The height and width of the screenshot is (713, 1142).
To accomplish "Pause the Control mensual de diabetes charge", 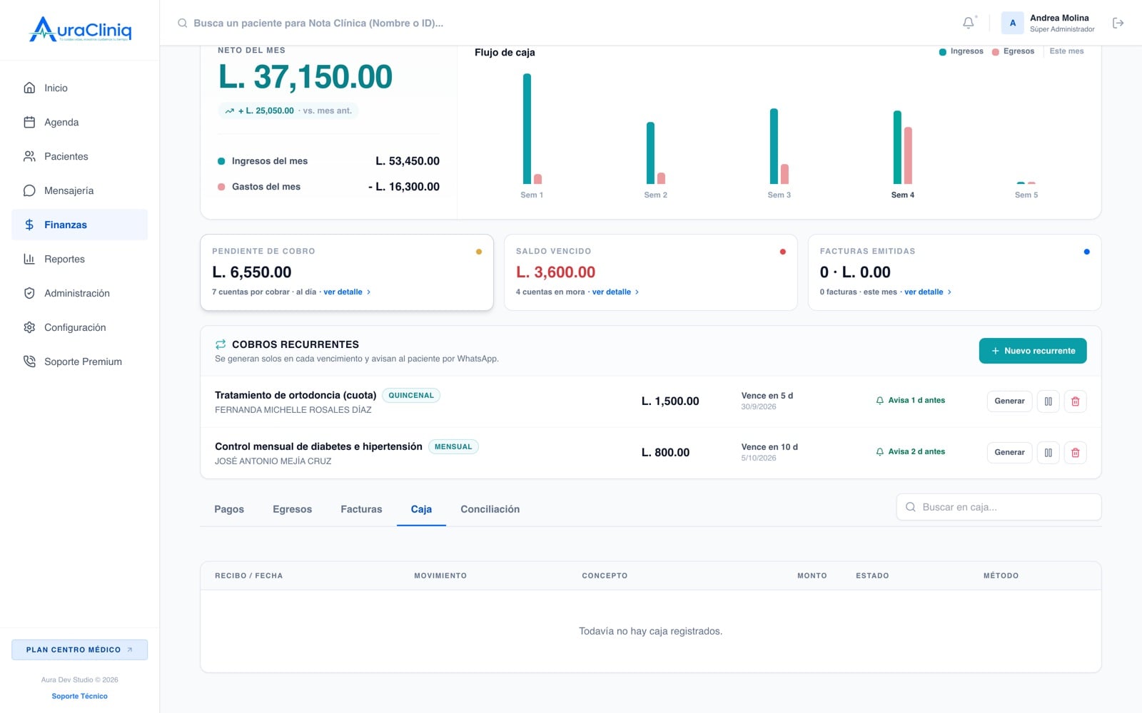I will coord(1048,452).
